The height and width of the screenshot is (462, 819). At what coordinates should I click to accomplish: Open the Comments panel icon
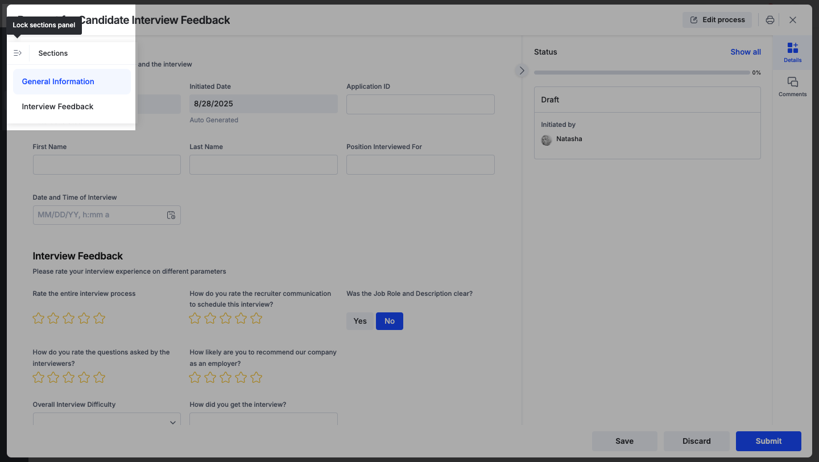792,86
